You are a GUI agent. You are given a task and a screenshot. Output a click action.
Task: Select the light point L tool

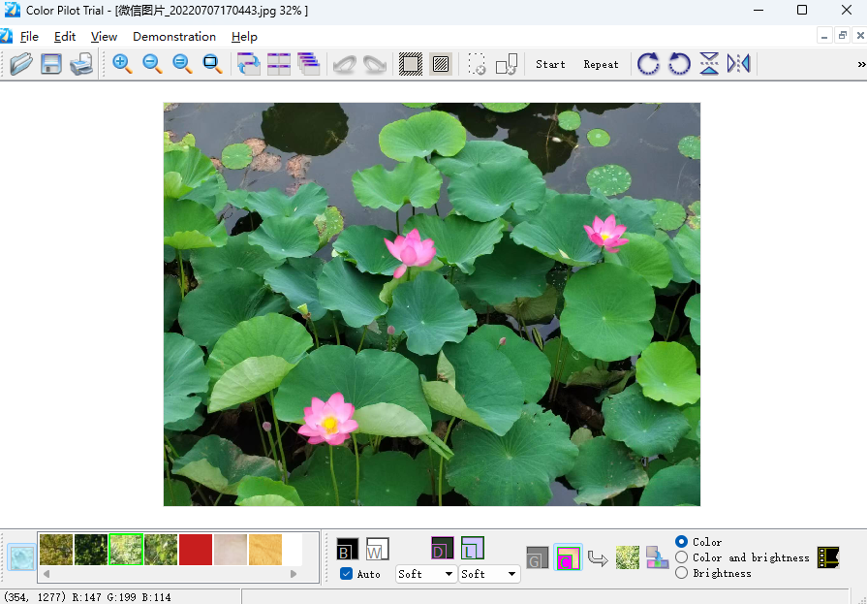click(472, 548)
